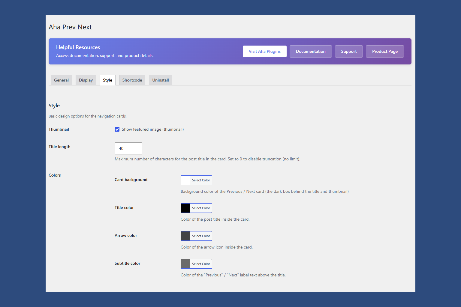The width and height of the screenshot is (461, 307).
Task: Click the 'Arrow color' label
Action: 126,235
